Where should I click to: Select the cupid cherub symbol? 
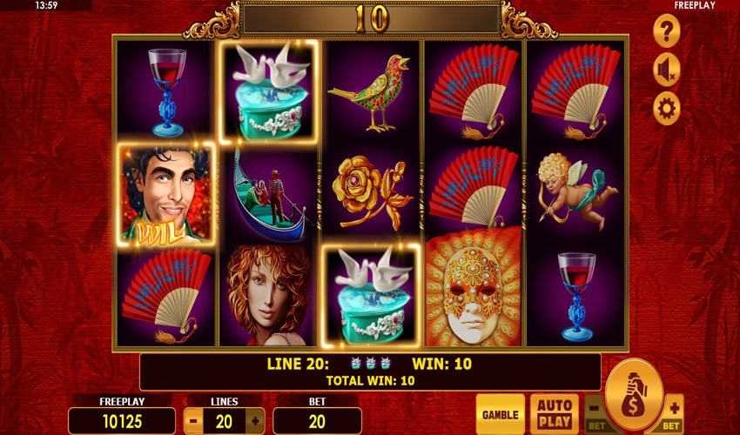575,191
